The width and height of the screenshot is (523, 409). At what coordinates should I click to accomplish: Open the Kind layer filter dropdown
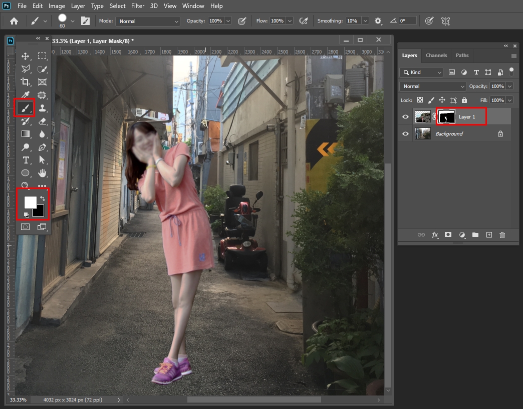tap(421, 72)
